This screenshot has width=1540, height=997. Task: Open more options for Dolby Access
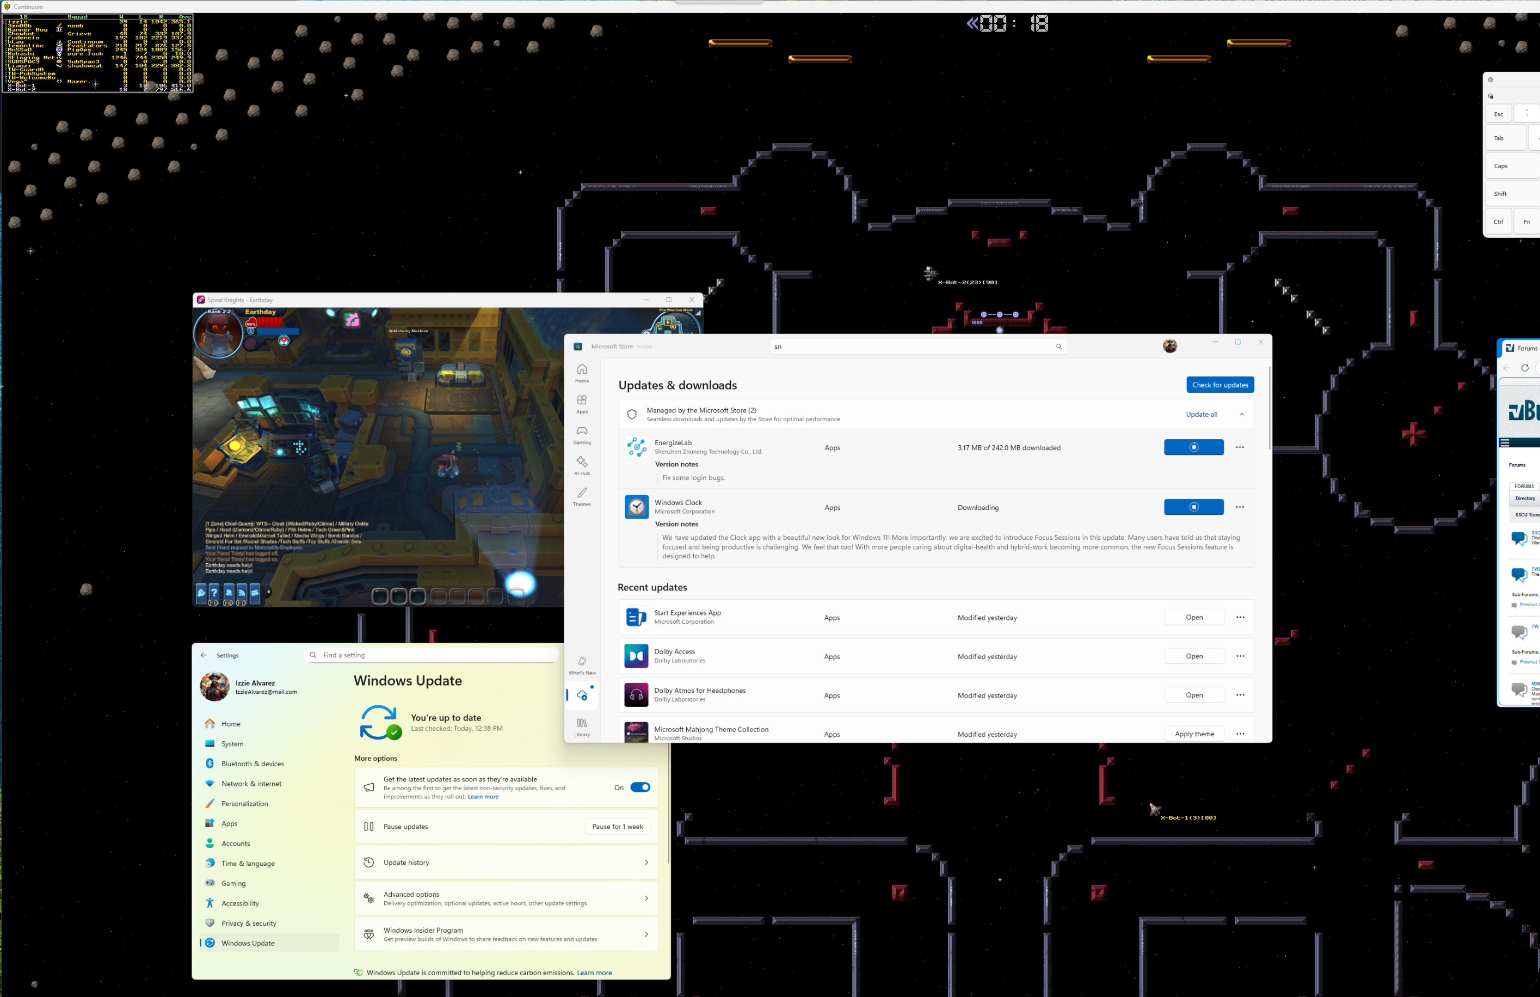pyautogui.click(x=1240, y=656)
